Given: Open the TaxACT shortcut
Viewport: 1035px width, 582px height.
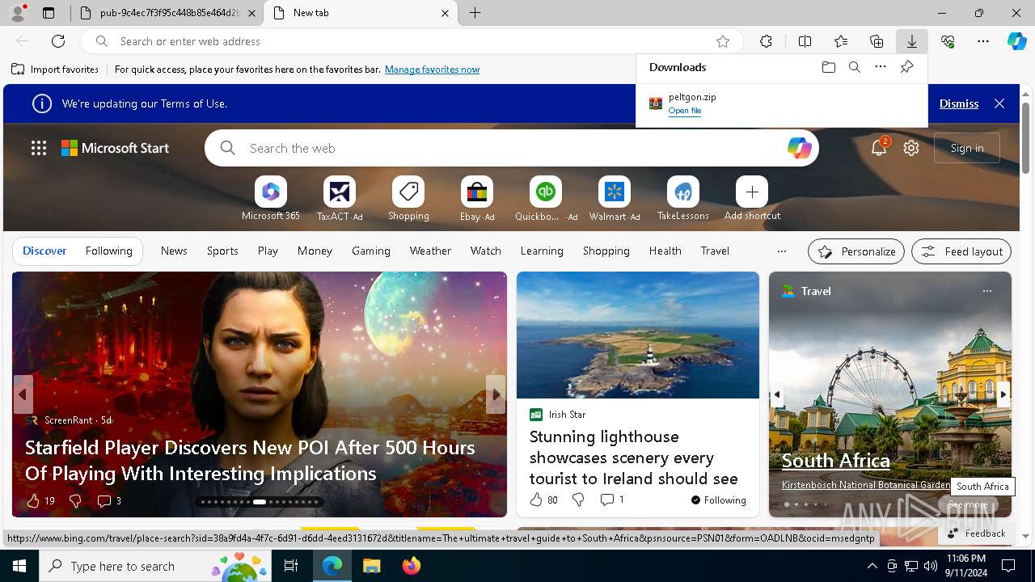Looking at the screenshot, I should 340,199.
